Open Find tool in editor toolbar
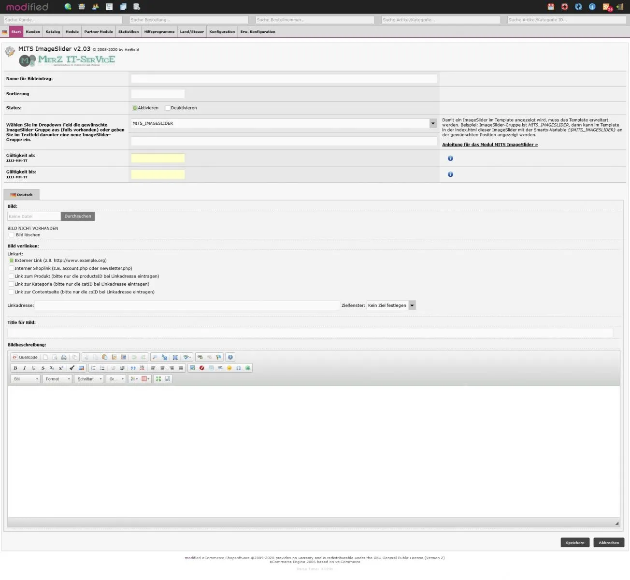Screen dimensions: 630x580 tap(155, 357)
